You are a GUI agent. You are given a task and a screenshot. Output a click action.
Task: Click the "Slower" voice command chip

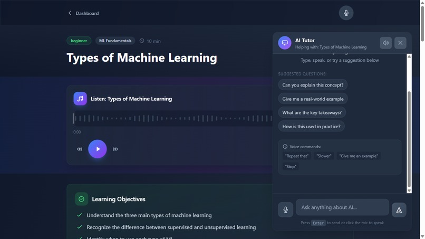(324, 156)
